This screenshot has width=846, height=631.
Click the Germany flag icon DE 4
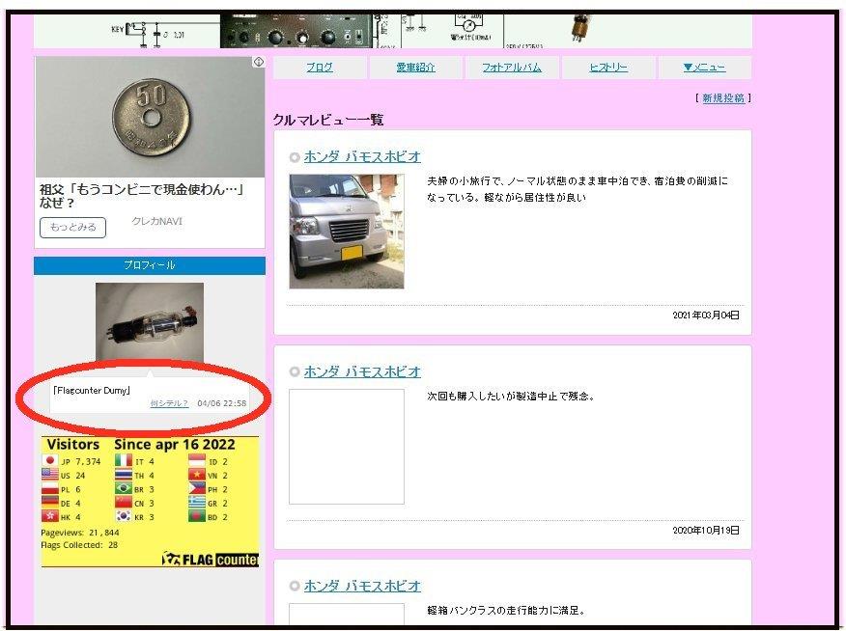pyautogui.click(x=49, y=503)
